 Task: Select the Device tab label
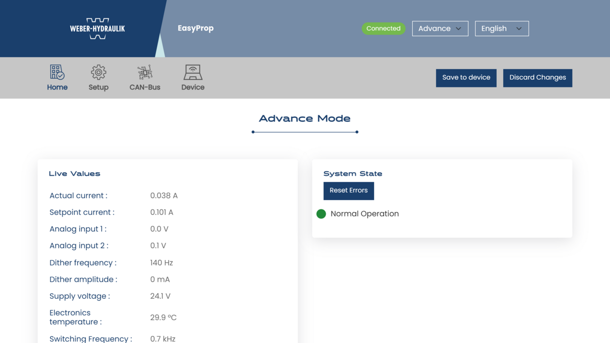(x=193, y=87)
